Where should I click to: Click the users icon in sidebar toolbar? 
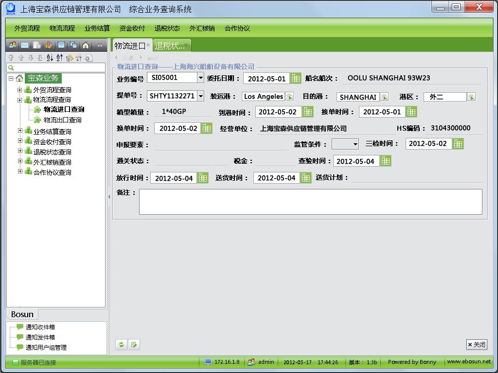point(12,45)
